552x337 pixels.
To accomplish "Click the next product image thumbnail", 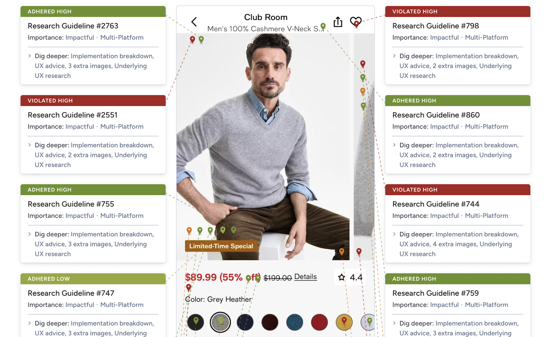I will pyautogui.click(x=364, y=147).
